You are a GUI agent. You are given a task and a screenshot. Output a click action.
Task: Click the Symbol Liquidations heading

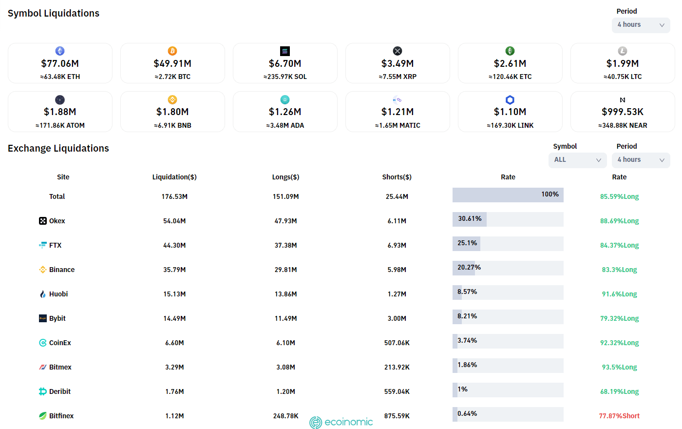coord(54,13)
